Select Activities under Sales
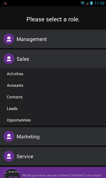 tap(53, 74)
